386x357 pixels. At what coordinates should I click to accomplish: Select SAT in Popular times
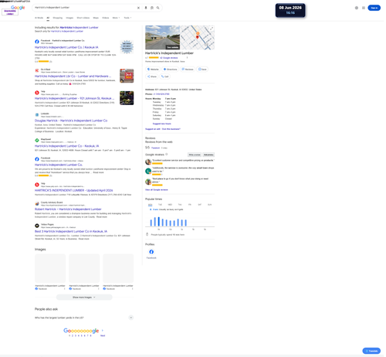pyautogui.click(x=200, y=205)
